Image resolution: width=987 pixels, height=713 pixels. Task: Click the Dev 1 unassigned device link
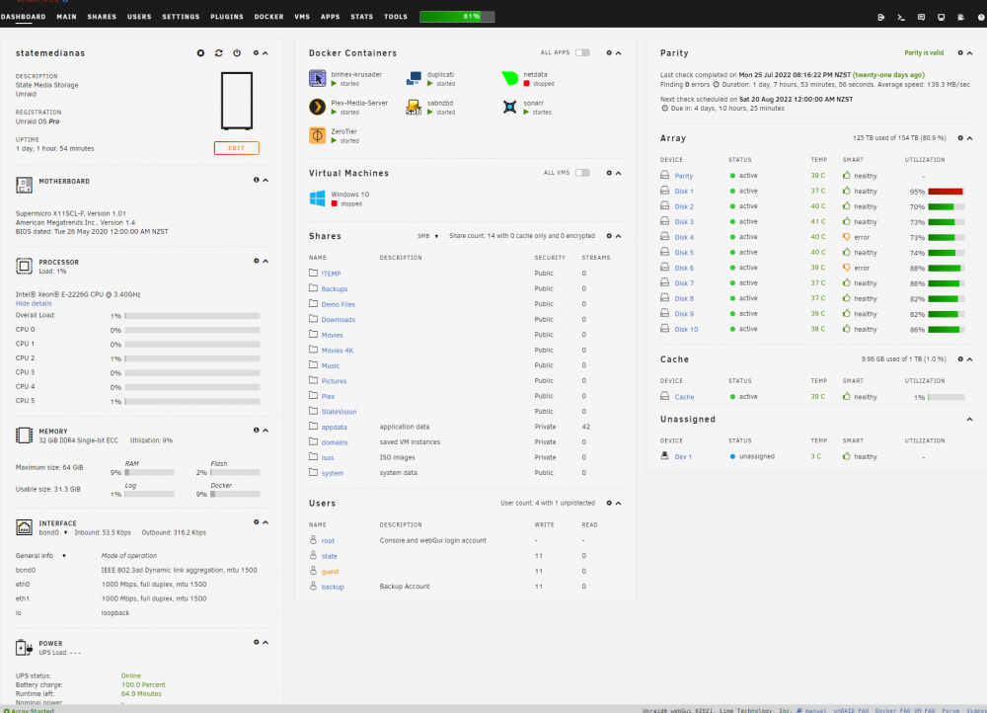click(x=683, y=457)
